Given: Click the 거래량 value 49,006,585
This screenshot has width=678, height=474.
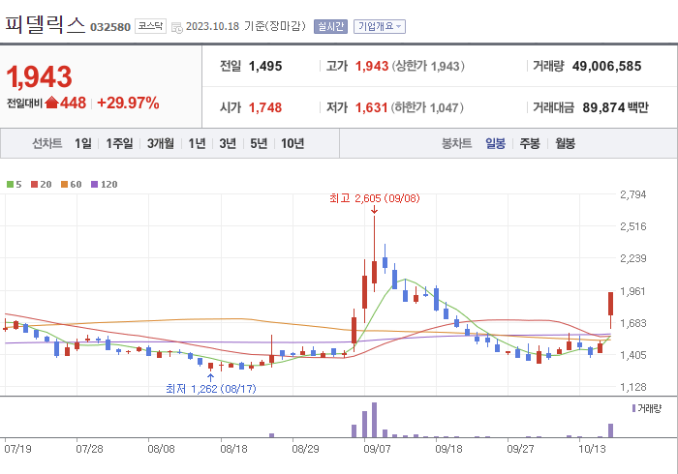Looking at the screenshot, I should 606,66.
